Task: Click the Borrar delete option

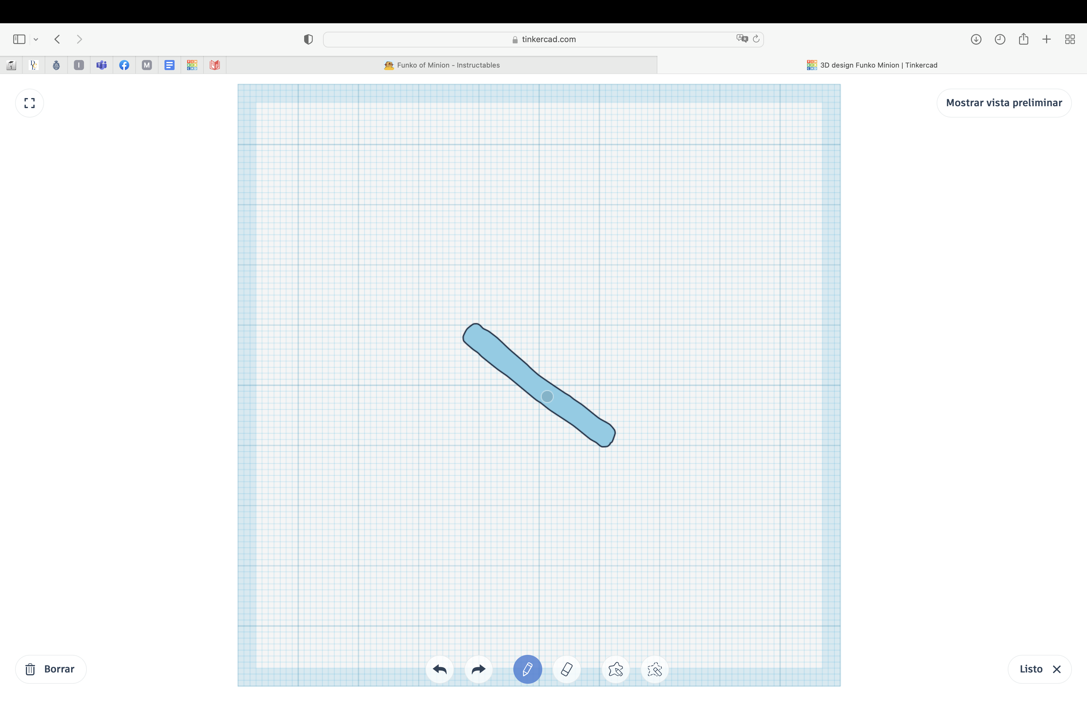Action: [51, 669]
